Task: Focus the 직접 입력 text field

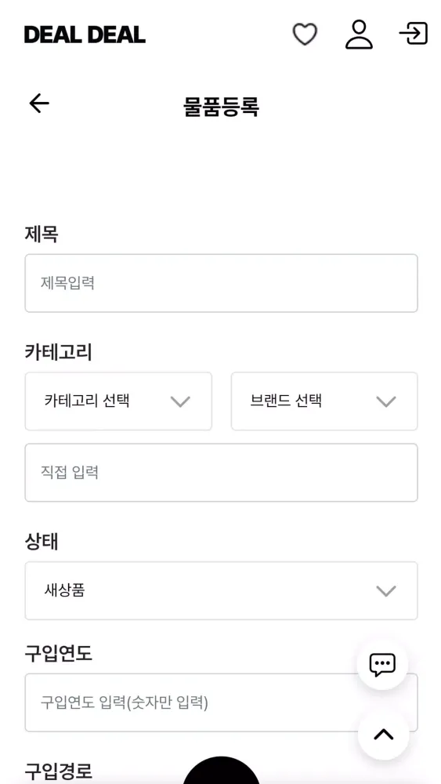Action: [x=221, y=473]
